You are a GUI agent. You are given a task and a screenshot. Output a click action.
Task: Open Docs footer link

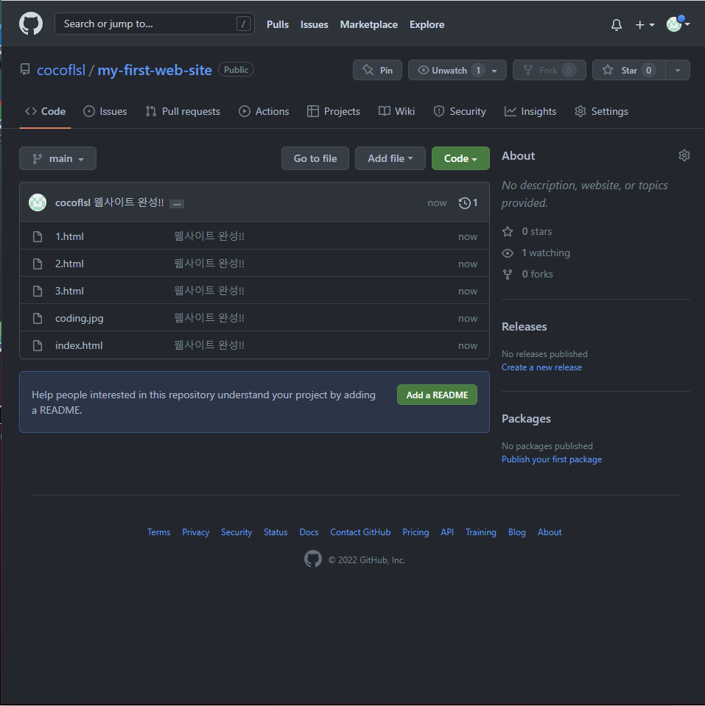pyautogui.click(x=309, y=532)
